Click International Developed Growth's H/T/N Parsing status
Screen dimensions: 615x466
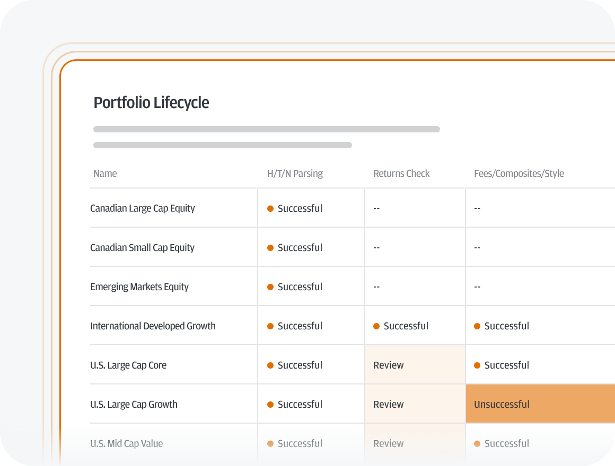(x=295, y=326)
